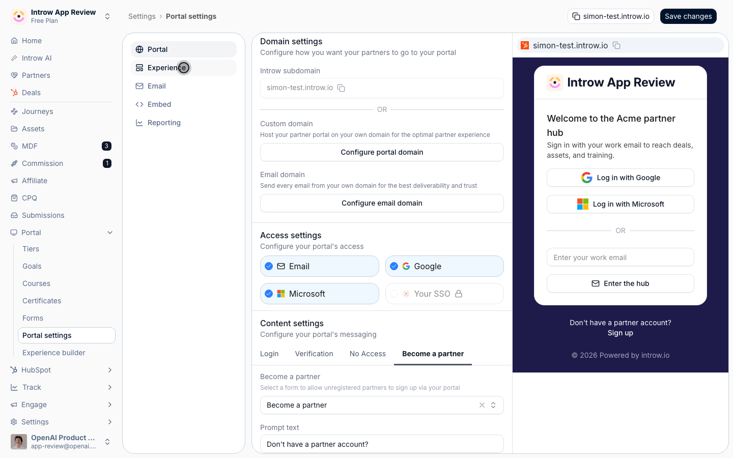733x458 pixels.
Task: Clear the Become a partner form selection
Action: [x=482, y=405]
